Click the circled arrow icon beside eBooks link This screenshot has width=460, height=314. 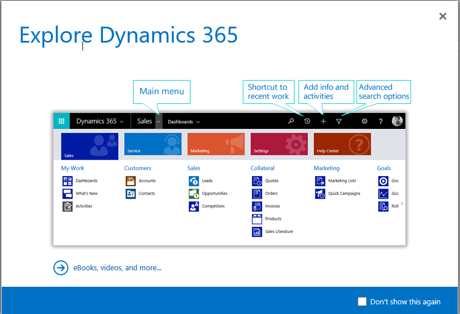coord(61,267)
